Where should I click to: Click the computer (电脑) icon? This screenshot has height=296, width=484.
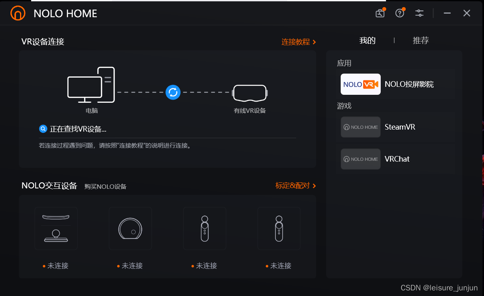[91, 85]
